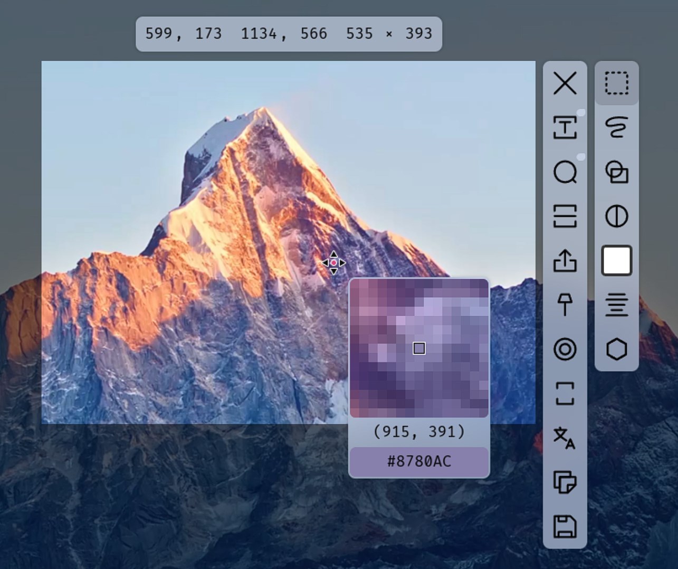The height and width of the screenshot is (569, 678).
Task: Click the magnified pixel preview thumbnail
Action: 419,348
